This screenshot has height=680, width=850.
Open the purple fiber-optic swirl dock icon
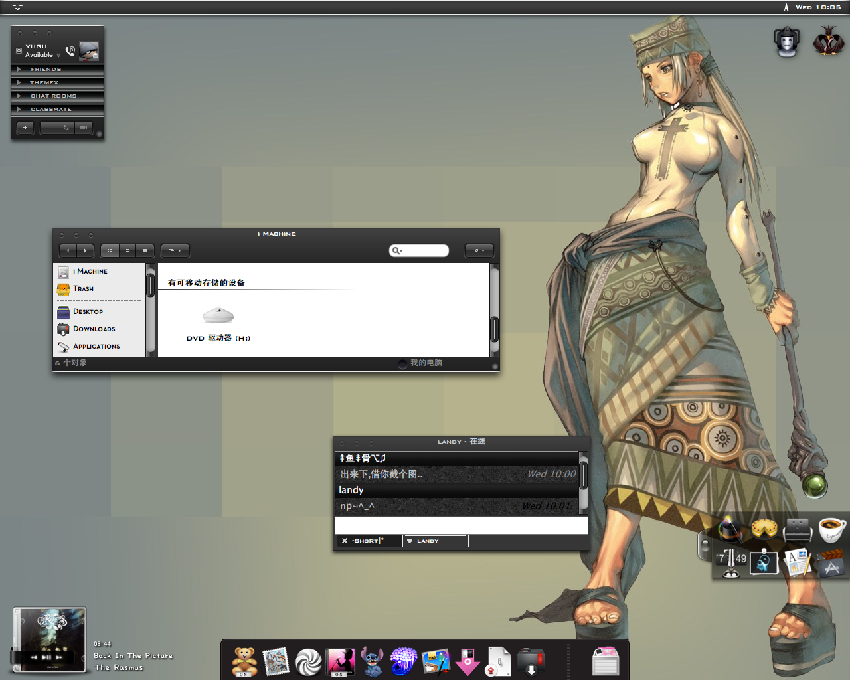[x=404, y=661]
